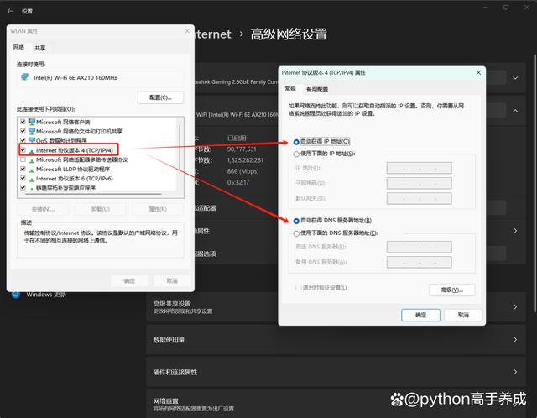The image size is (537, 418).
Task: Select 使用下面的 DNS 服务器地址 radio button
Action: point(296,233)
